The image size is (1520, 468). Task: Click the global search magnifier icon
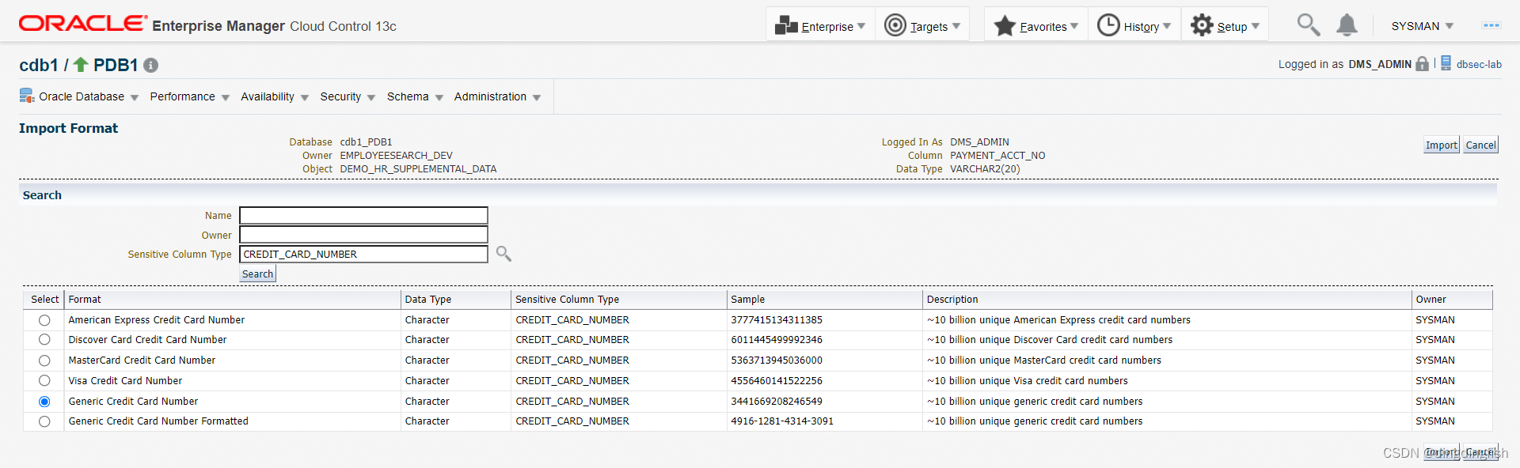point(1308,25)
